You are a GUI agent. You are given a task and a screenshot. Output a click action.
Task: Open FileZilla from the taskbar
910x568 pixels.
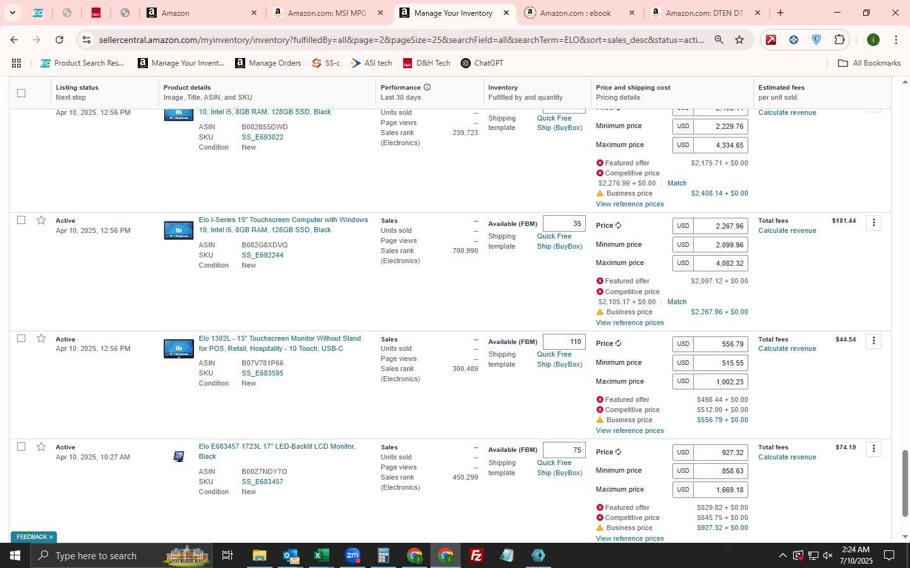click(x=476, y=555)
